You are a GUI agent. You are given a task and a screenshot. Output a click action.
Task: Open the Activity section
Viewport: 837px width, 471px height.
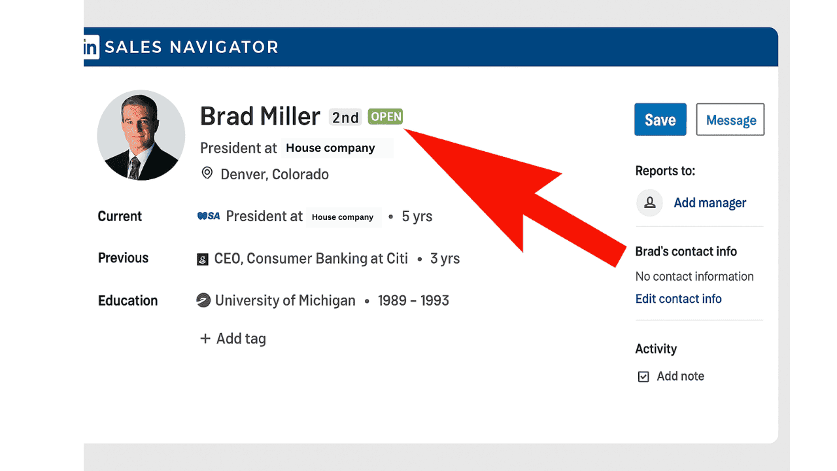(x=656, y=349)
